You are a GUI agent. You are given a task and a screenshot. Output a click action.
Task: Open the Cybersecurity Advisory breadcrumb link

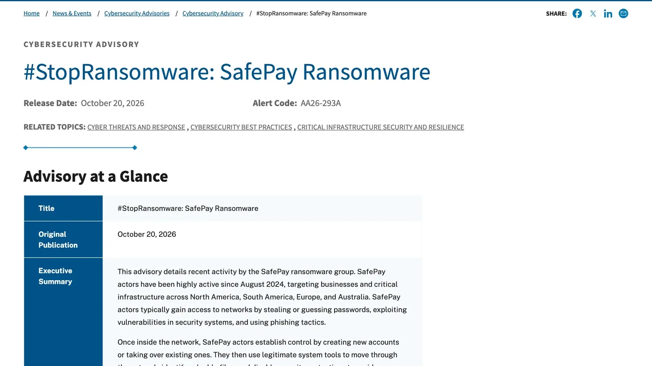tap(213, 13)
